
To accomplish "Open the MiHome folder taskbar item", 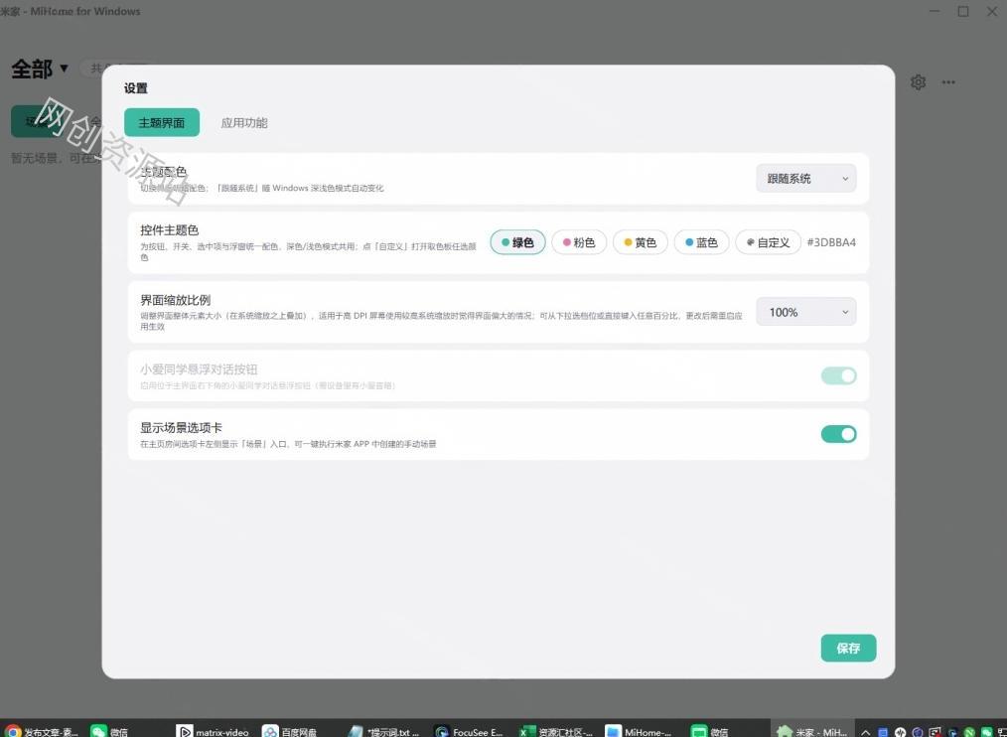I will pos(639,731).
